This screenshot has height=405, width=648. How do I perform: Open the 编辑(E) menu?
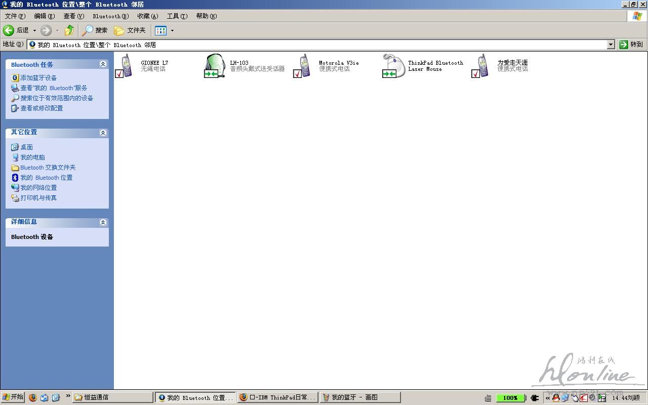pyautogui.click(x=44, y=16)
